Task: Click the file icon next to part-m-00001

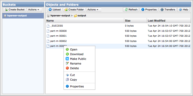Action: [48, 36]
